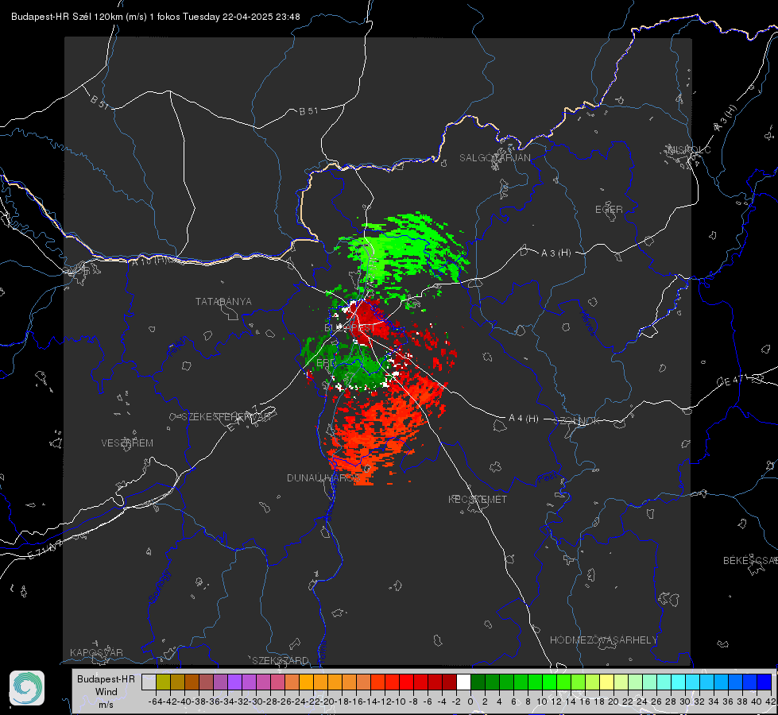Viewport: 778px width, 715px height.
Task: Click the 'Budapest-HR Wind m/s' legend label
Action: pos(106,691)
